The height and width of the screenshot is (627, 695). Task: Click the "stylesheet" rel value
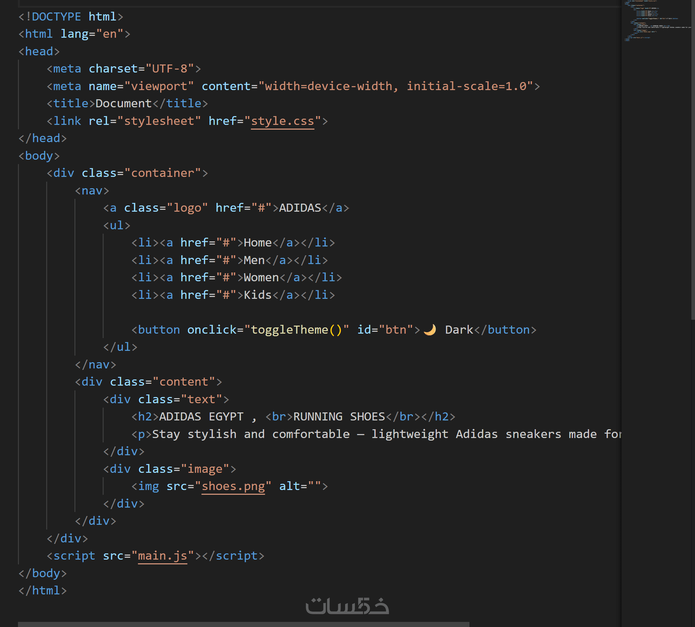[x=159, y=121]
